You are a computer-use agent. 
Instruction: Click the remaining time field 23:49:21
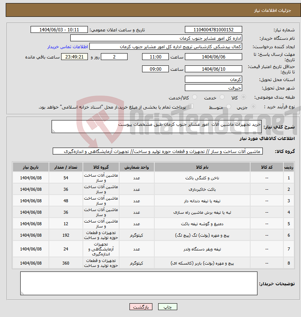74,57
